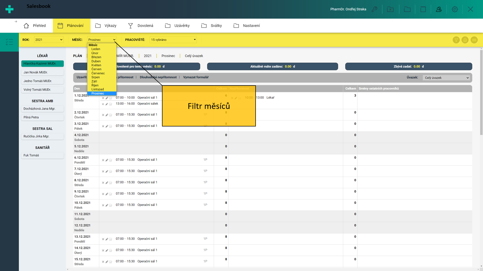Open the gear settings icon in the header
Image resolution: width=483 pixels, height=271 pixels.
pyautogui.click(x=455, y=9)
